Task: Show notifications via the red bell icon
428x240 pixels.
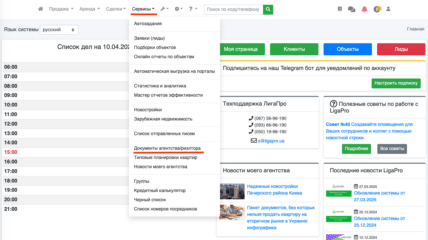Action: (364, 9)
